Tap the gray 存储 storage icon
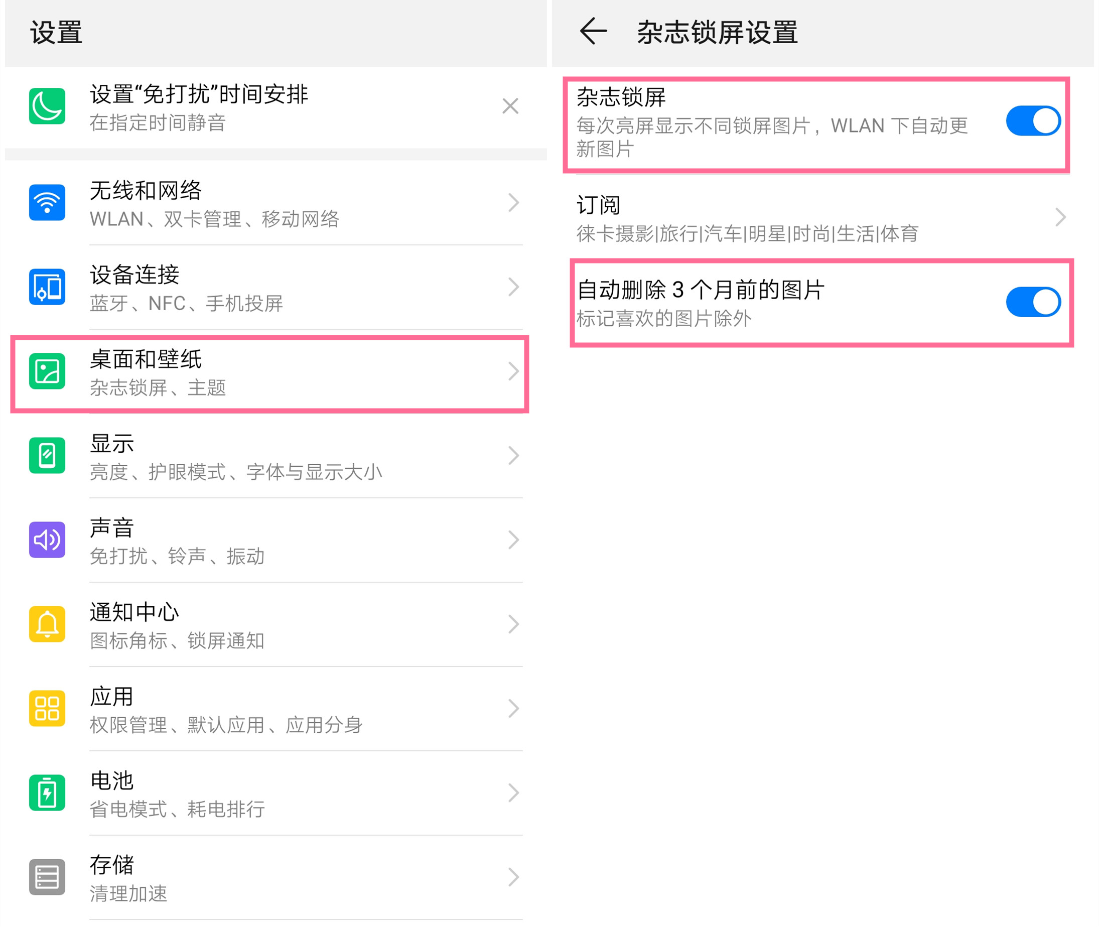1099x927 pixels. coord(47,877)
